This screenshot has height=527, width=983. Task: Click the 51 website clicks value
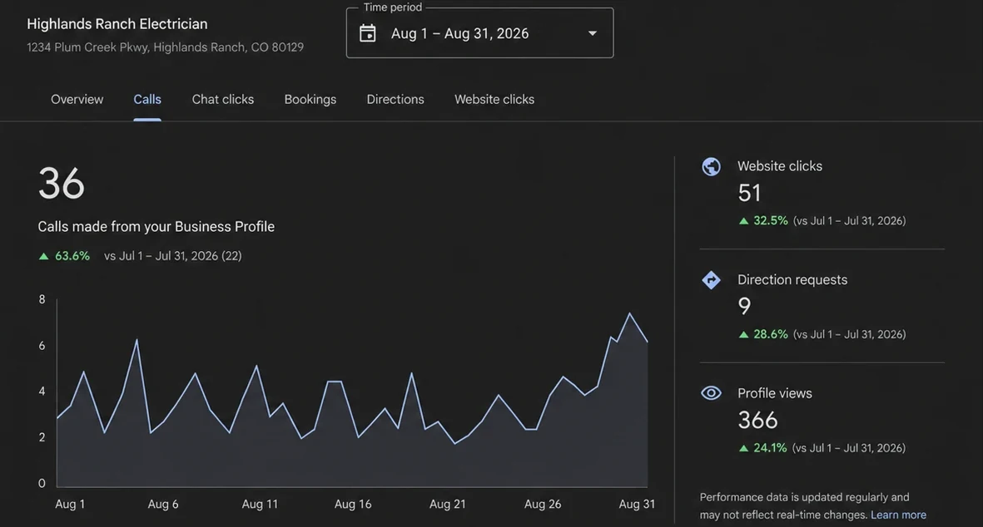coord(749,193)
